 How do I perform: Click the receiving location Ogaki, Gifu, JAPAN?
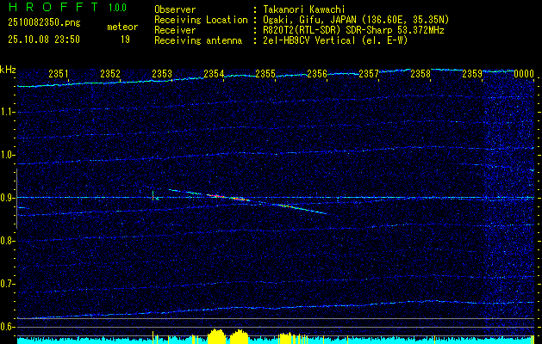click(309, 20)
